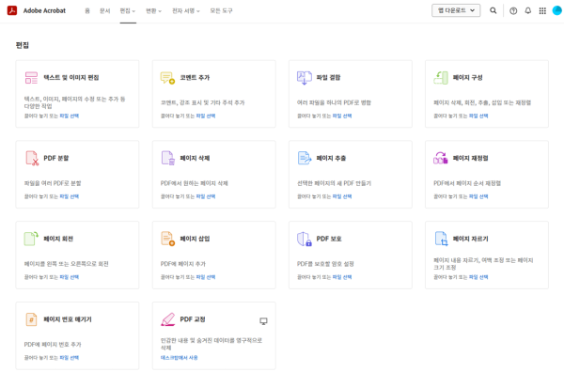
Task: Click the 페이지 회전 green page icon
Action: [x=31, y=239]
